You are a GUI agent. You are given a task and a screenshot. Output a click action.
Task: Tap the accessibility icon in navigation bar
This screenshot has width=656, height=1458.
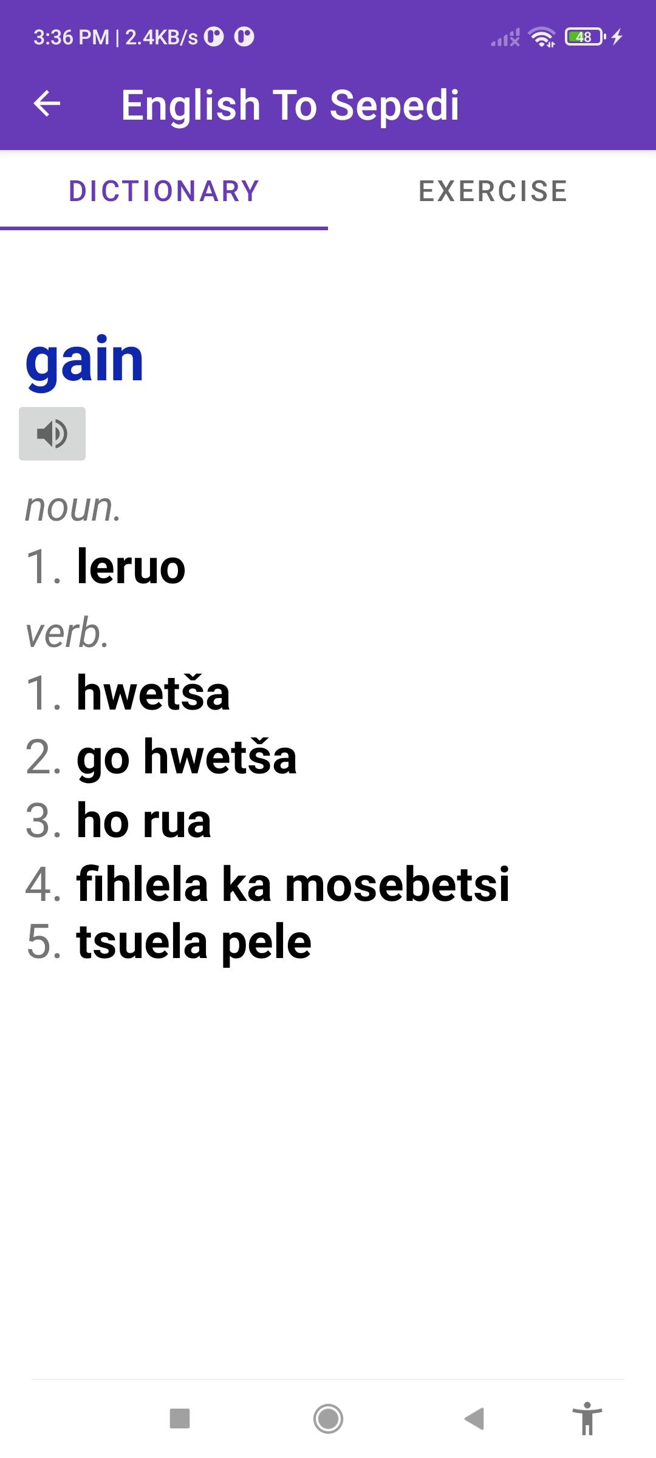pyautogui.click(x=588, y=1415)
